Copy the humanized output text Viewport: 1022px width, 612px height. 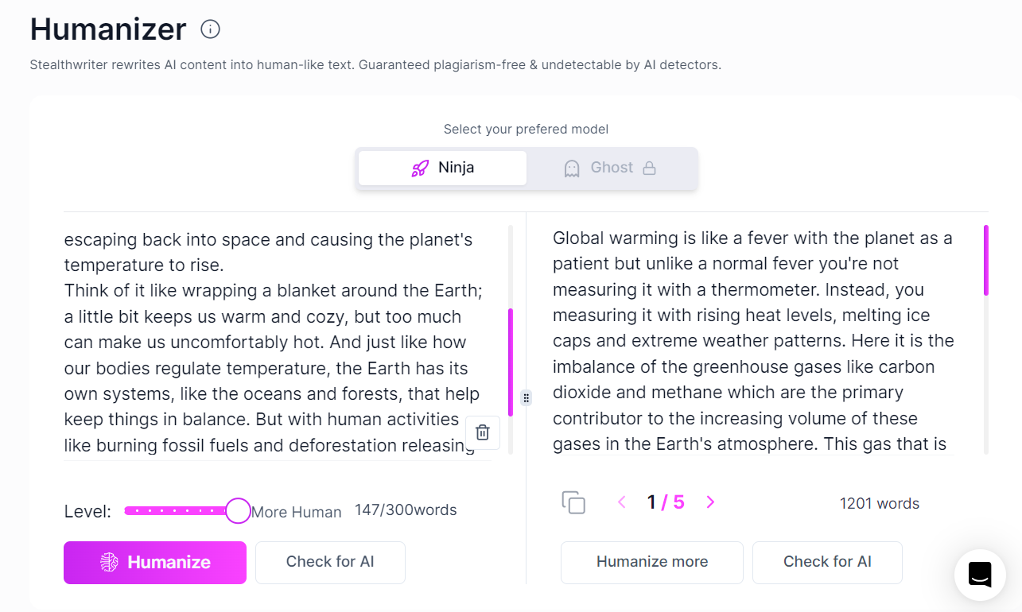tap(573, 502)
